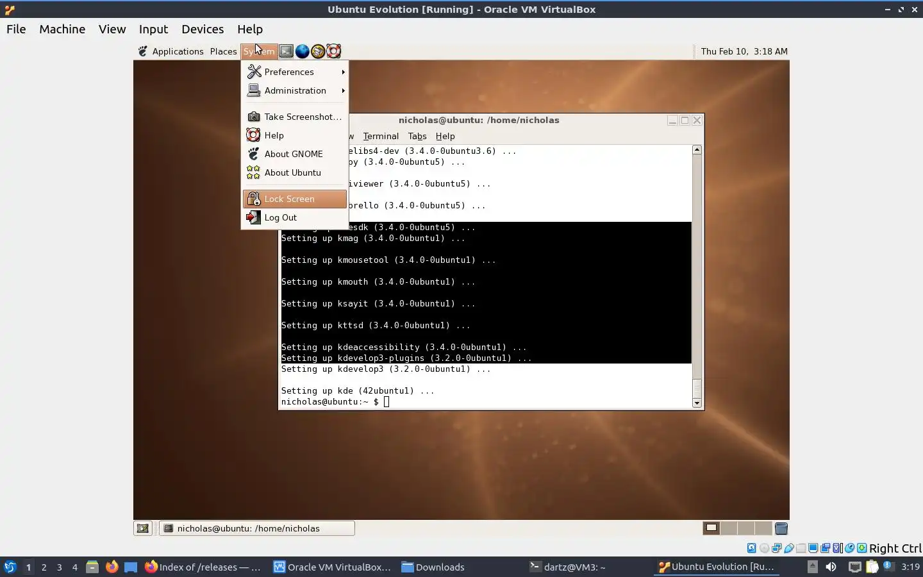Click the terminal scrollbar down arrow

697,403
